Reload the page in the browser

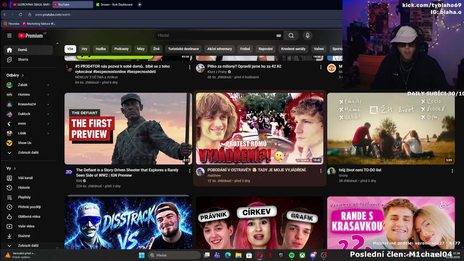(20, 14)
